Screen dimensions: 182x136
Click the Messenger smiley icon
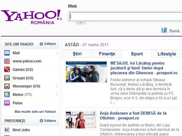pyautogui.click(x=7, y=86)
